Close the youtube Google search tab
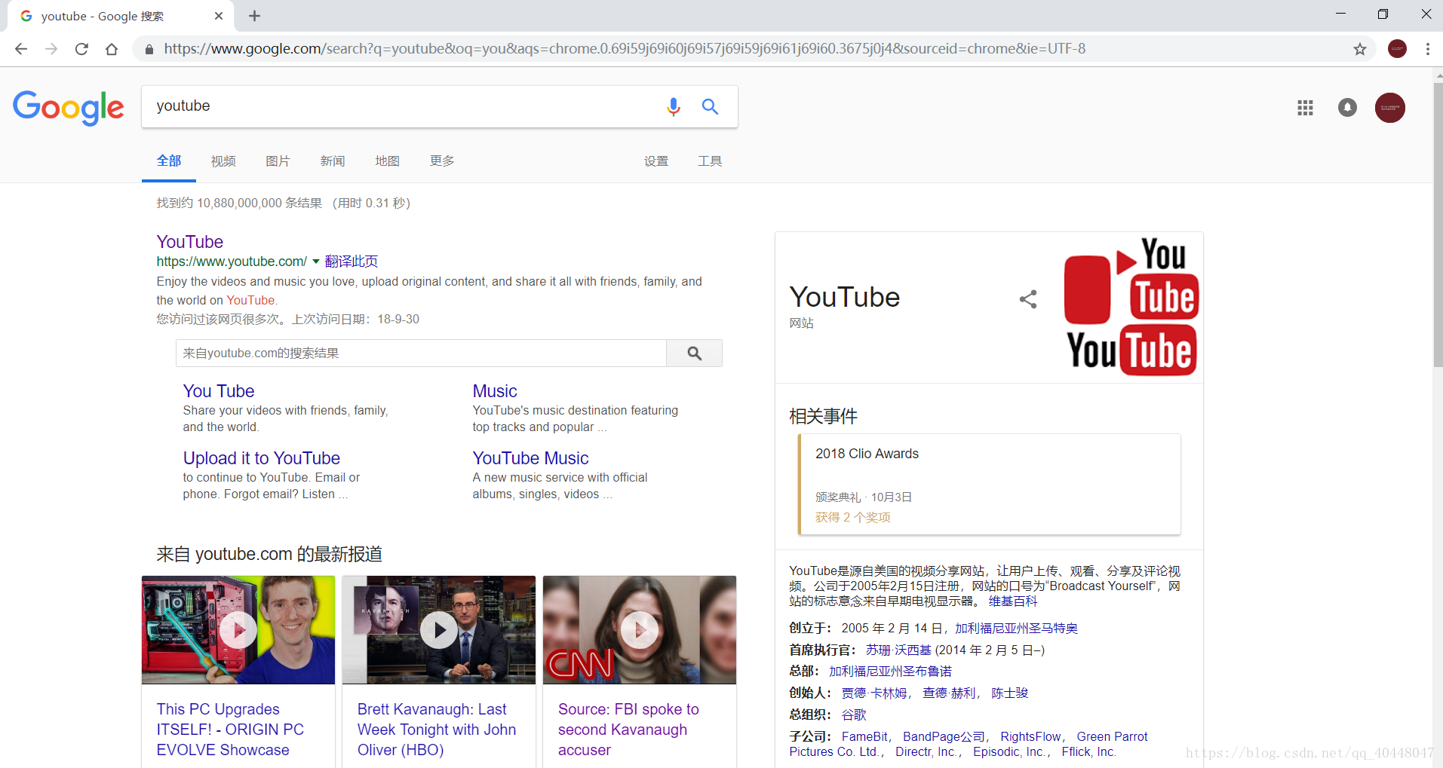This screenshot has height=768, width=1443. click(219, 16)
